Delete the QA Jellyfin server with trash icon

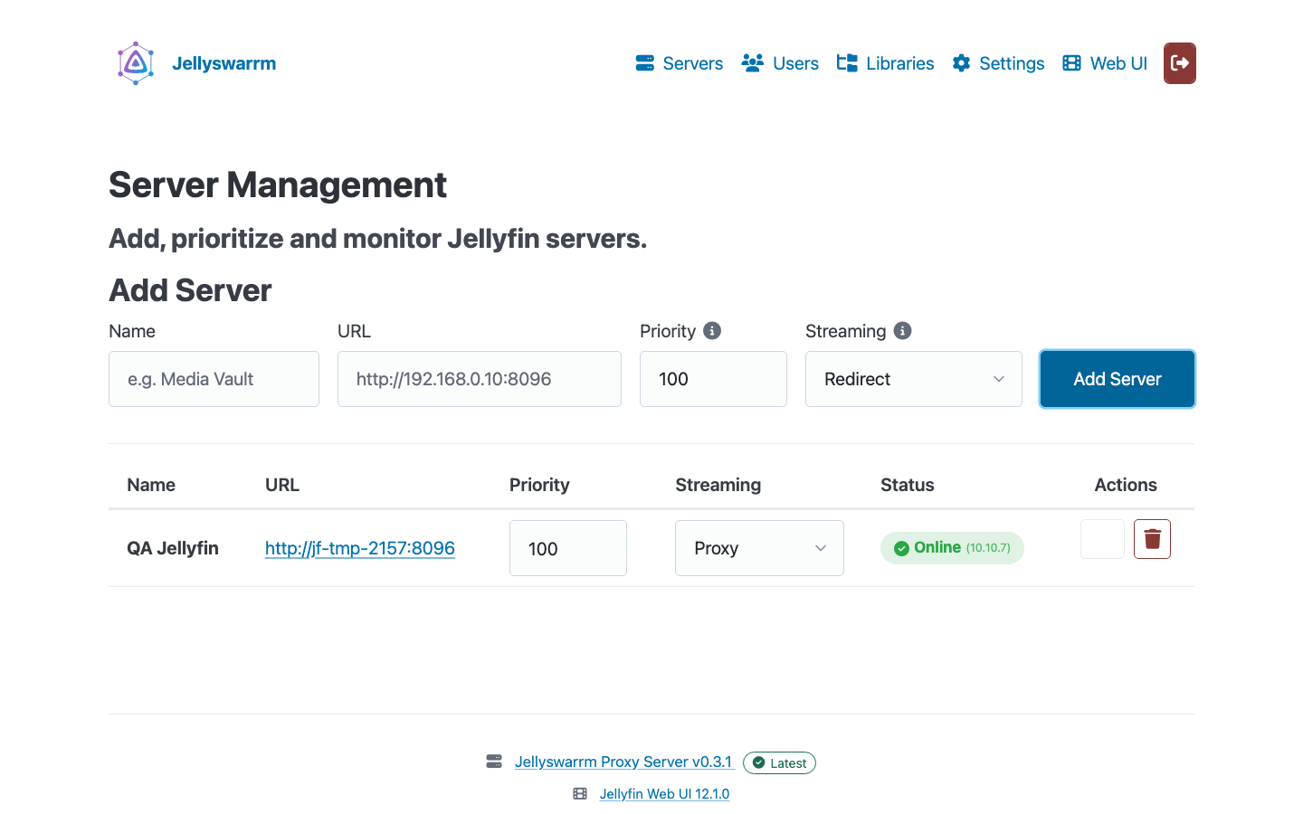click(1152, 539)
